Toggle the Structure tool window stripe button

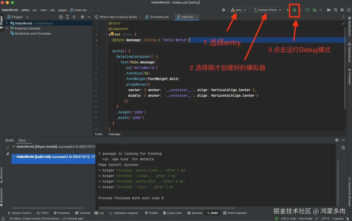point(2,175)
